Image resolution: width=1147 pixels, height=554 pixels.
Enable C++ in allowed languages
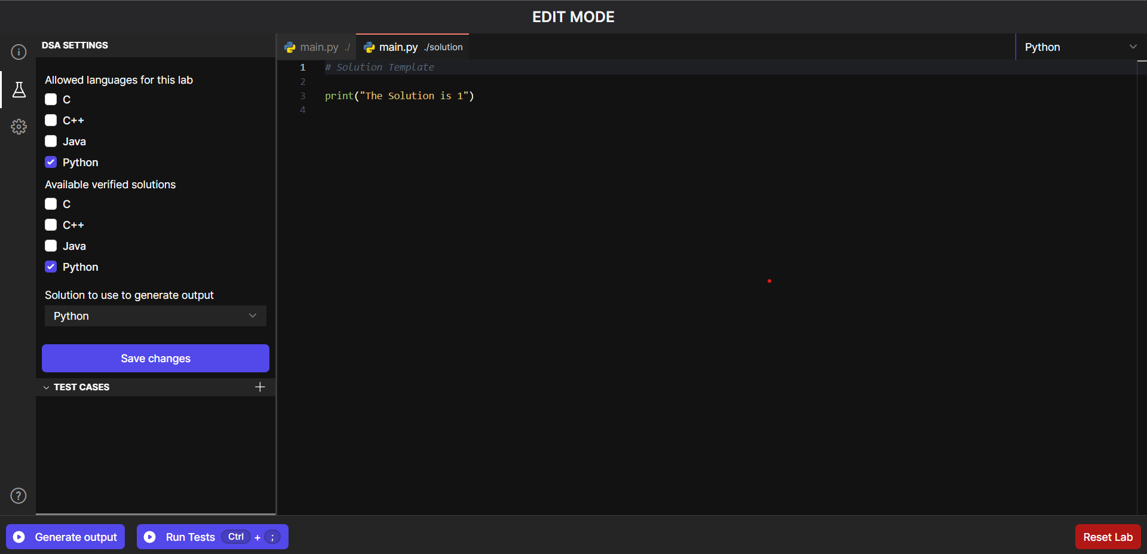click(x=51, y=121)
